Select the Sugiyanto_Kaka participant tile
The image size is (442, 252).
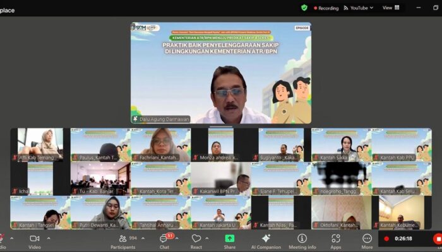point(281,145)
